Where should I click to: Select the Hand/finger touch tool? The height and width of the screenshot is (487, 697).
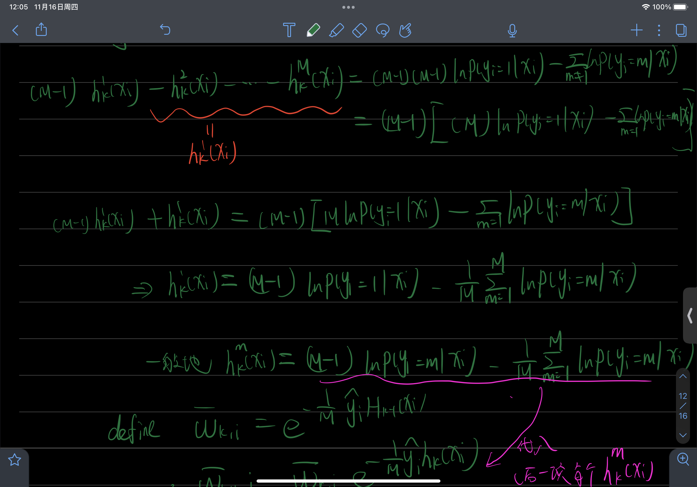coord(405,30)
